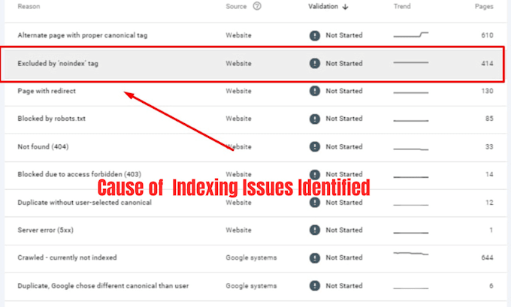This screenshot has width=511, height=307.
Task: Sort by the Validation column arrow
Action: [346, 7]
